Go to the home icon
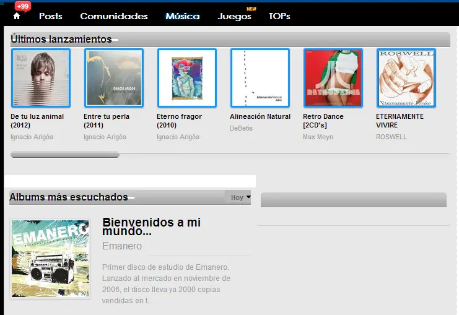Image resolution: width=459 pixels, height=315 pixels. (17, 16)
